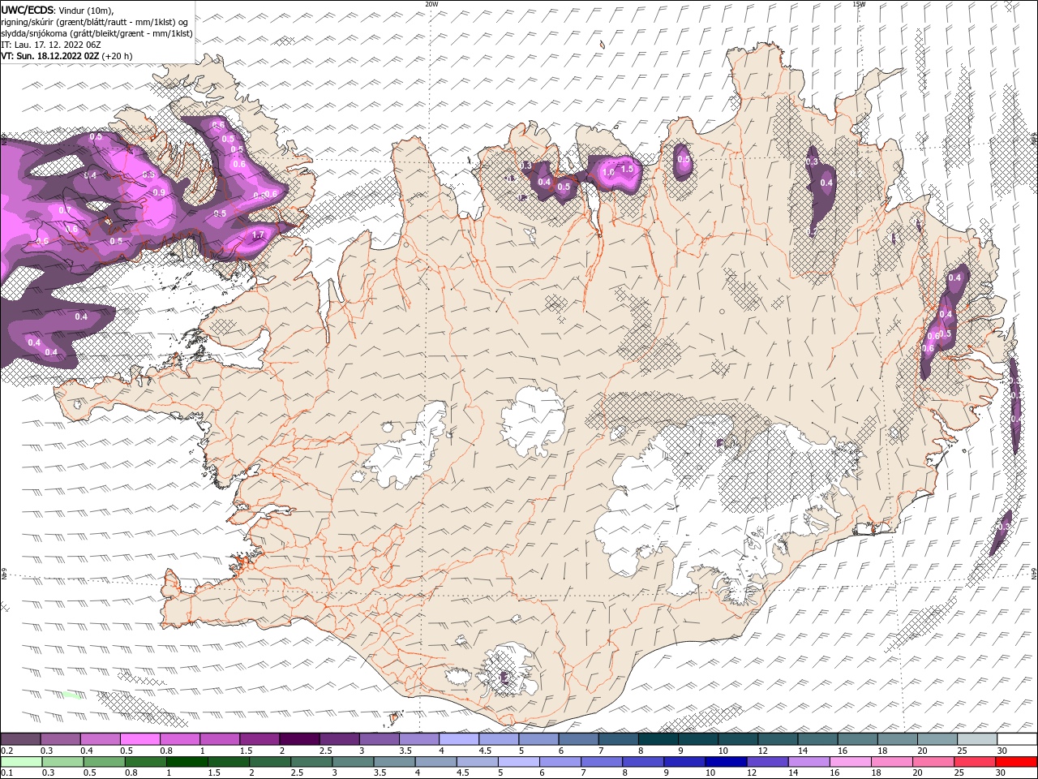Click the light blue upper legend swatch at 4
The image size is (1038, 779).
click(x=459, y=739)
